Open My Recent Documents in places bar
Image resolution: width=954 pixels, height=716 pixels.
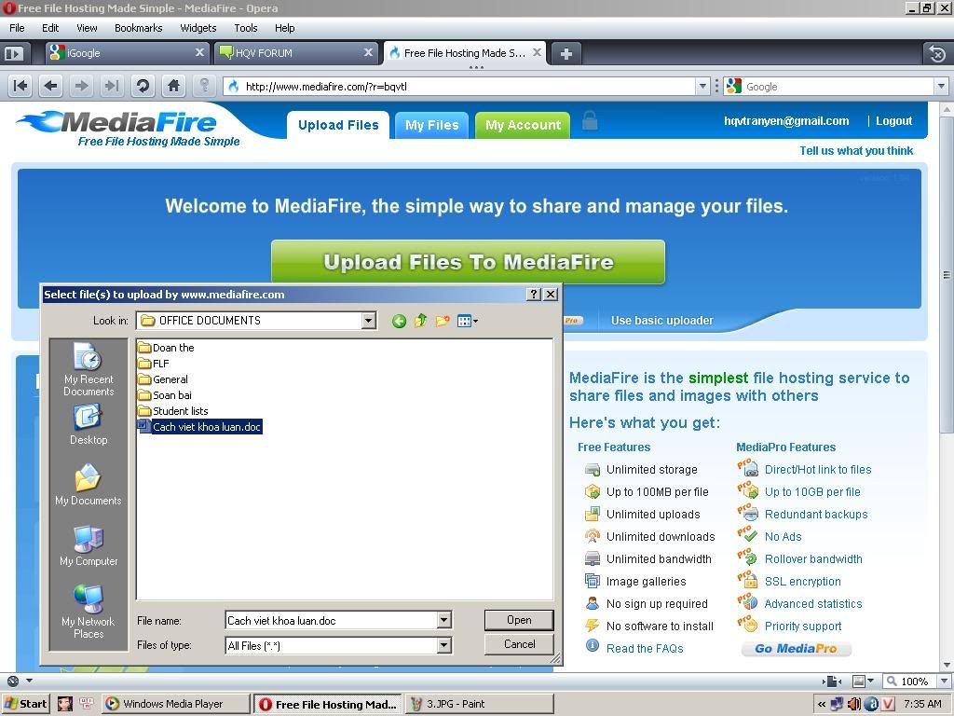pos(89,369)
